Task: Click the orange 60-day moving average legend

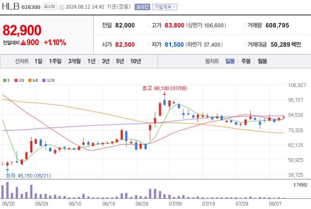Action: pos(33,80)
